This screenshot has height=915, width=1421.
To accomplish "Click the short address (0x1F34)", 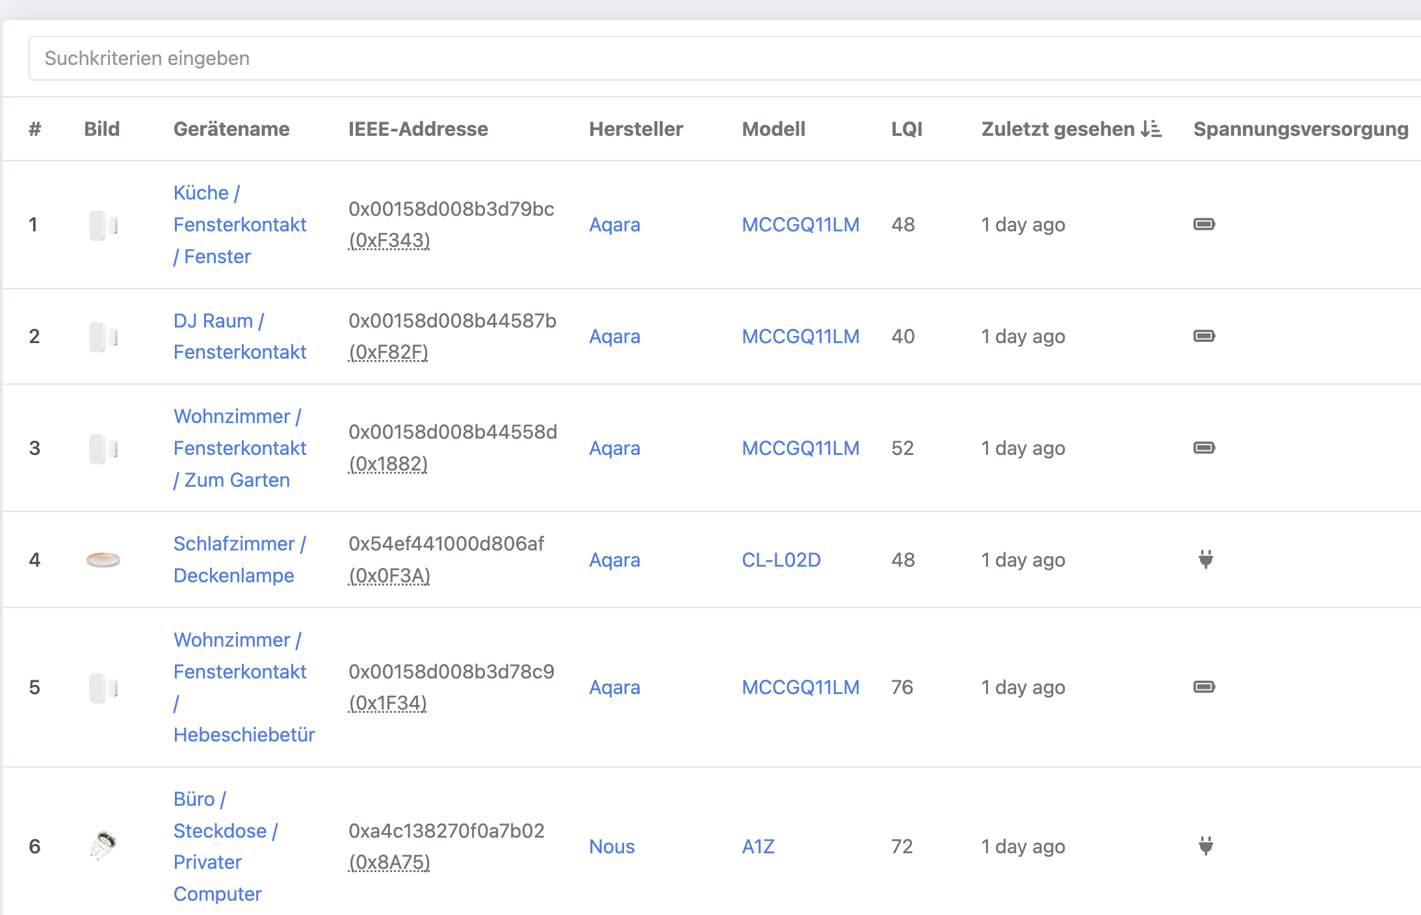I will pyautogui.click(x=387, y=703).
